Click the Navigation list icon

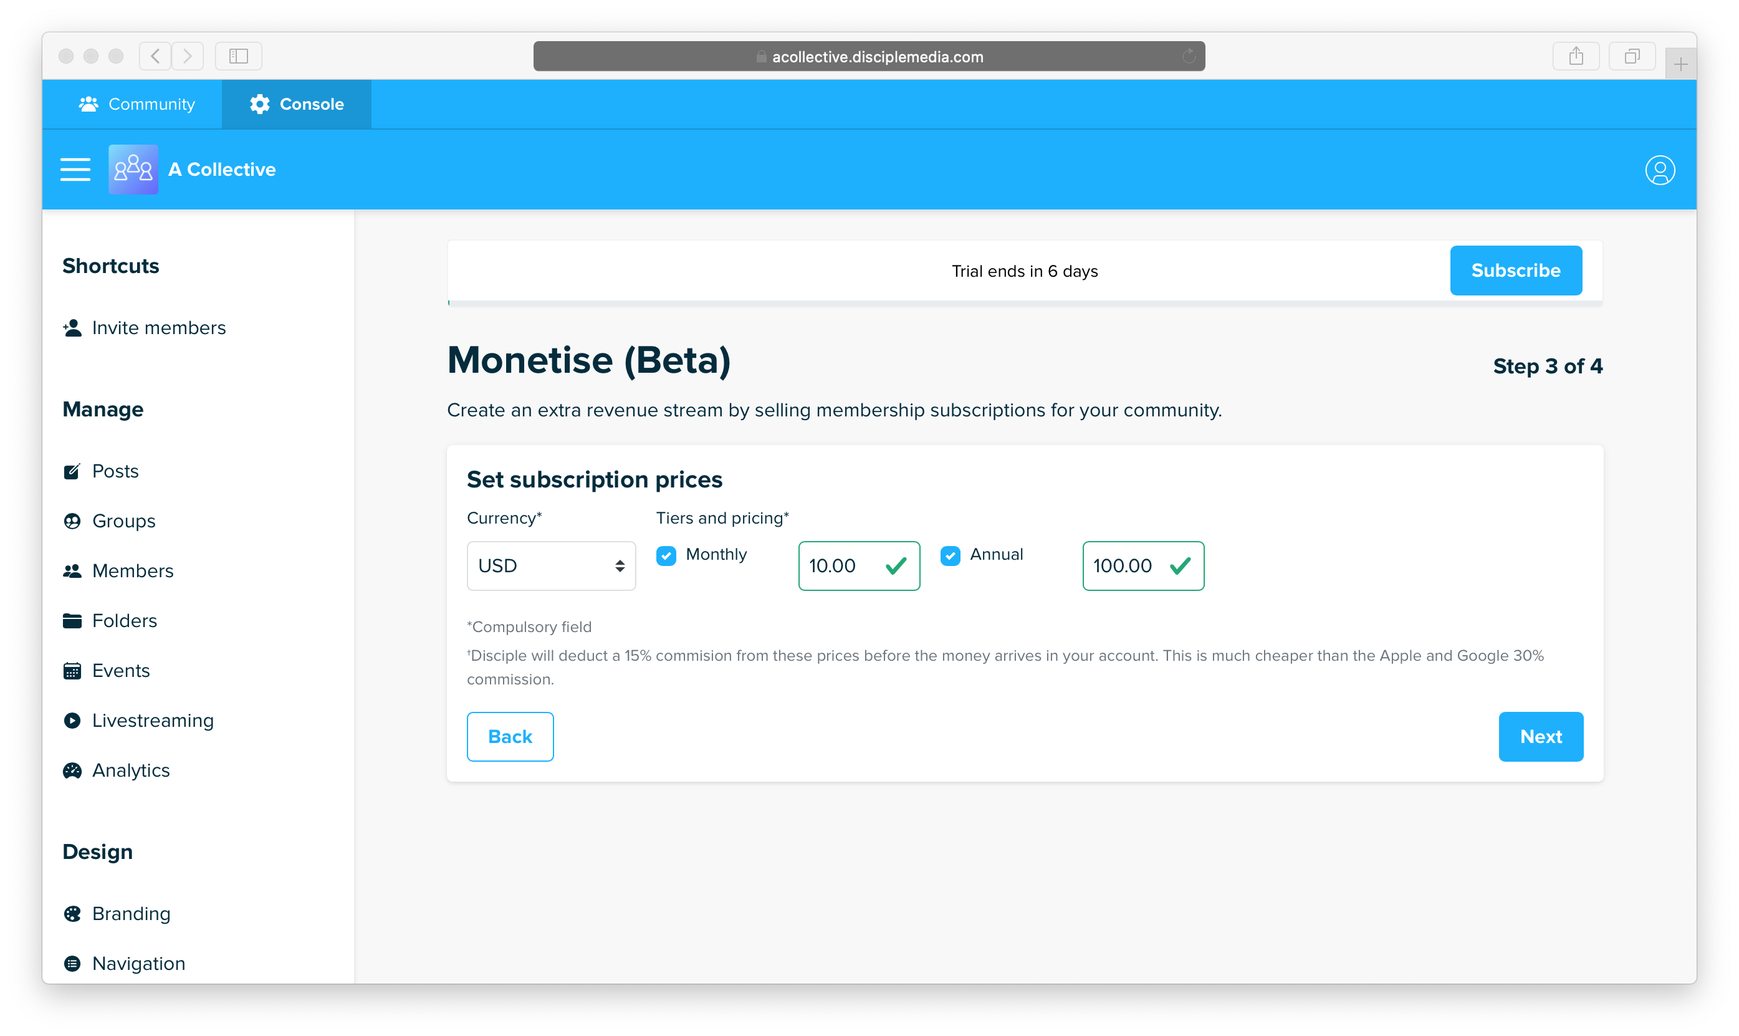72,964
